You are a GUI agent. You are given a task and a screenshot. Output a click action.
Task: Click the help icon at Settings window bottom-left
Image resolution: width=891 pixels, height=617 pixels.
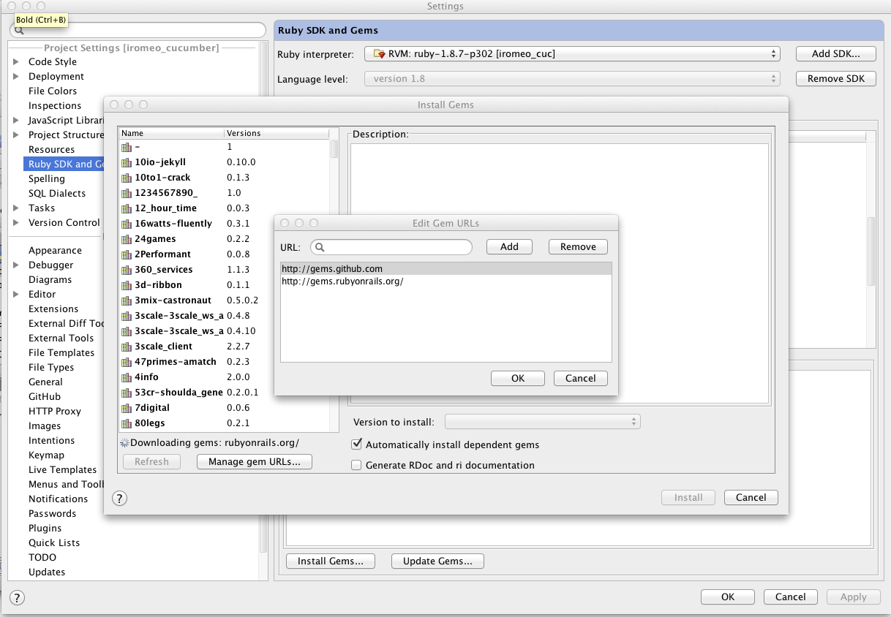(x=17, y=597)
